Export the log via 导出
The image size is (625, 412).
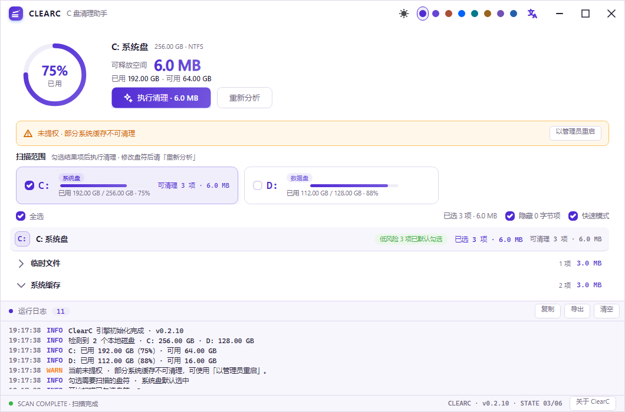[577, 310]
